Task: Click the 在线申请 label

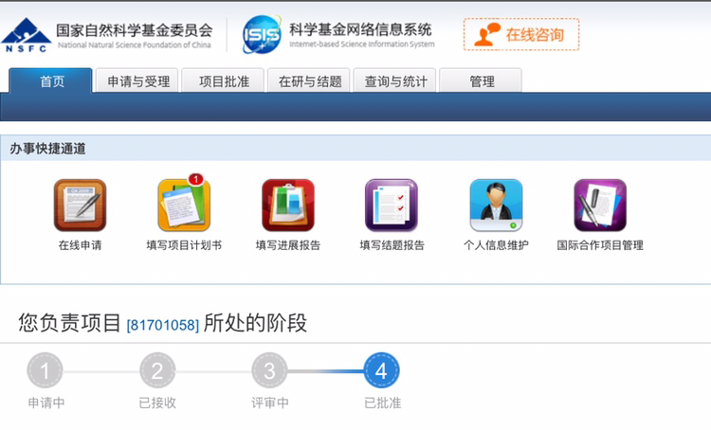Action: click(x=80, y=245)
